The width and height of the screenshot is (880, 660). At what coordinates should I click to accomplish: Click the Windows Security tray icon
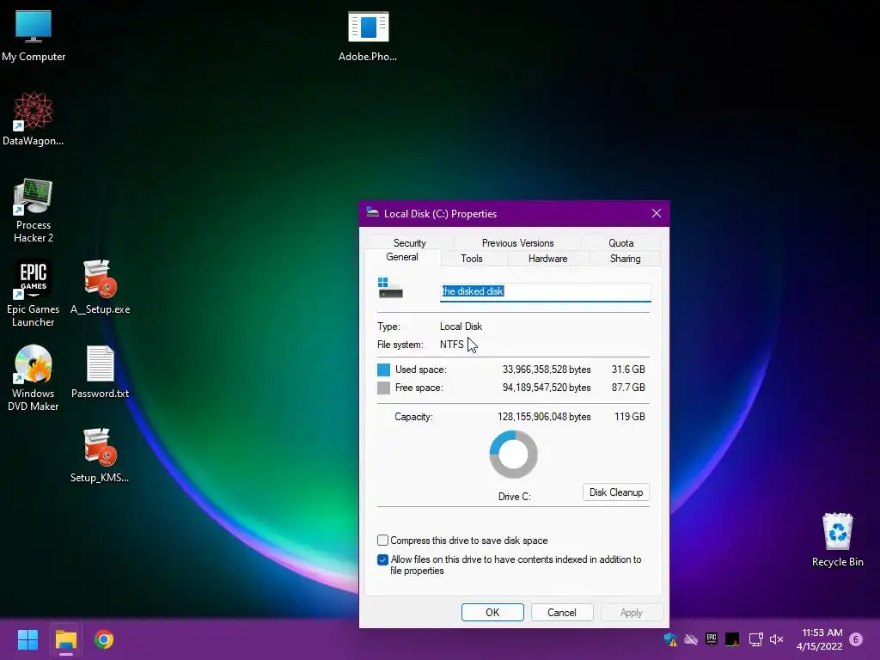(670, 639)
